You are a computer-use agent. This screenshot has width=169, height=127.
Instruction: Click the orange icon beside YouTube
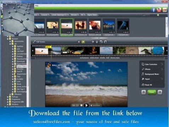[165, 10]
